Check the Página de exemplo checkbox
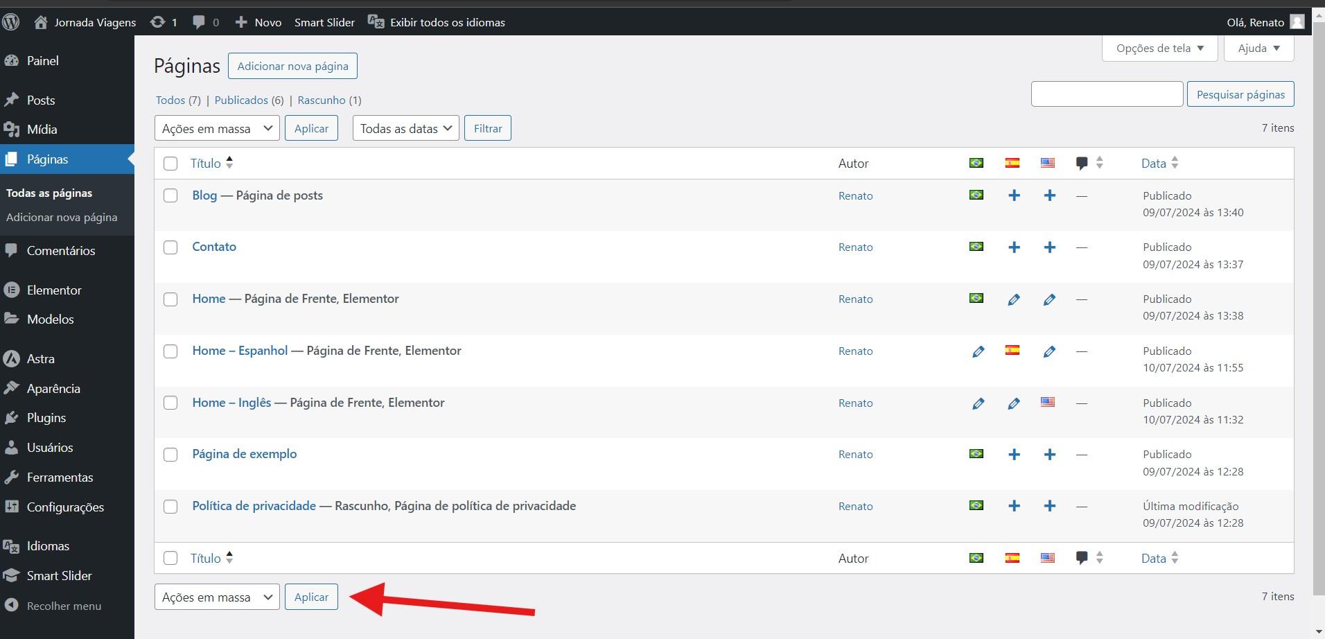Screen dimensions: 1325x639 170,455
